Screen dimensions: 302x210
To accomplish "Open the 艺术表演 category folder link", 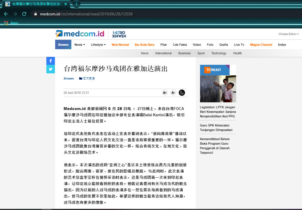I will click(x=87, y=78).
